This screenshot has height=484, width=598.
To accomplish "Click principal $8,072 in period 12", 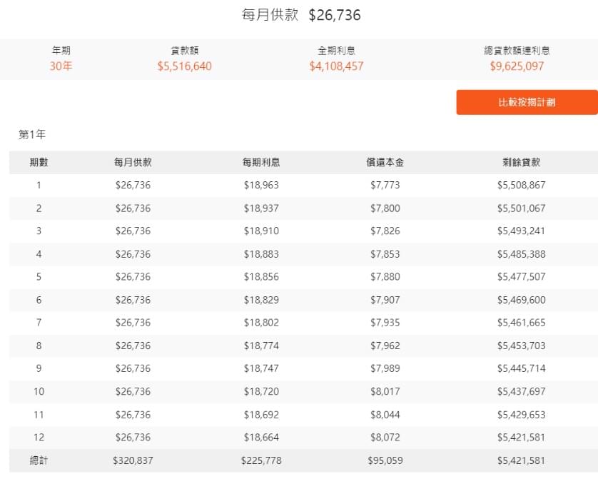I will (x=385, y=437).
